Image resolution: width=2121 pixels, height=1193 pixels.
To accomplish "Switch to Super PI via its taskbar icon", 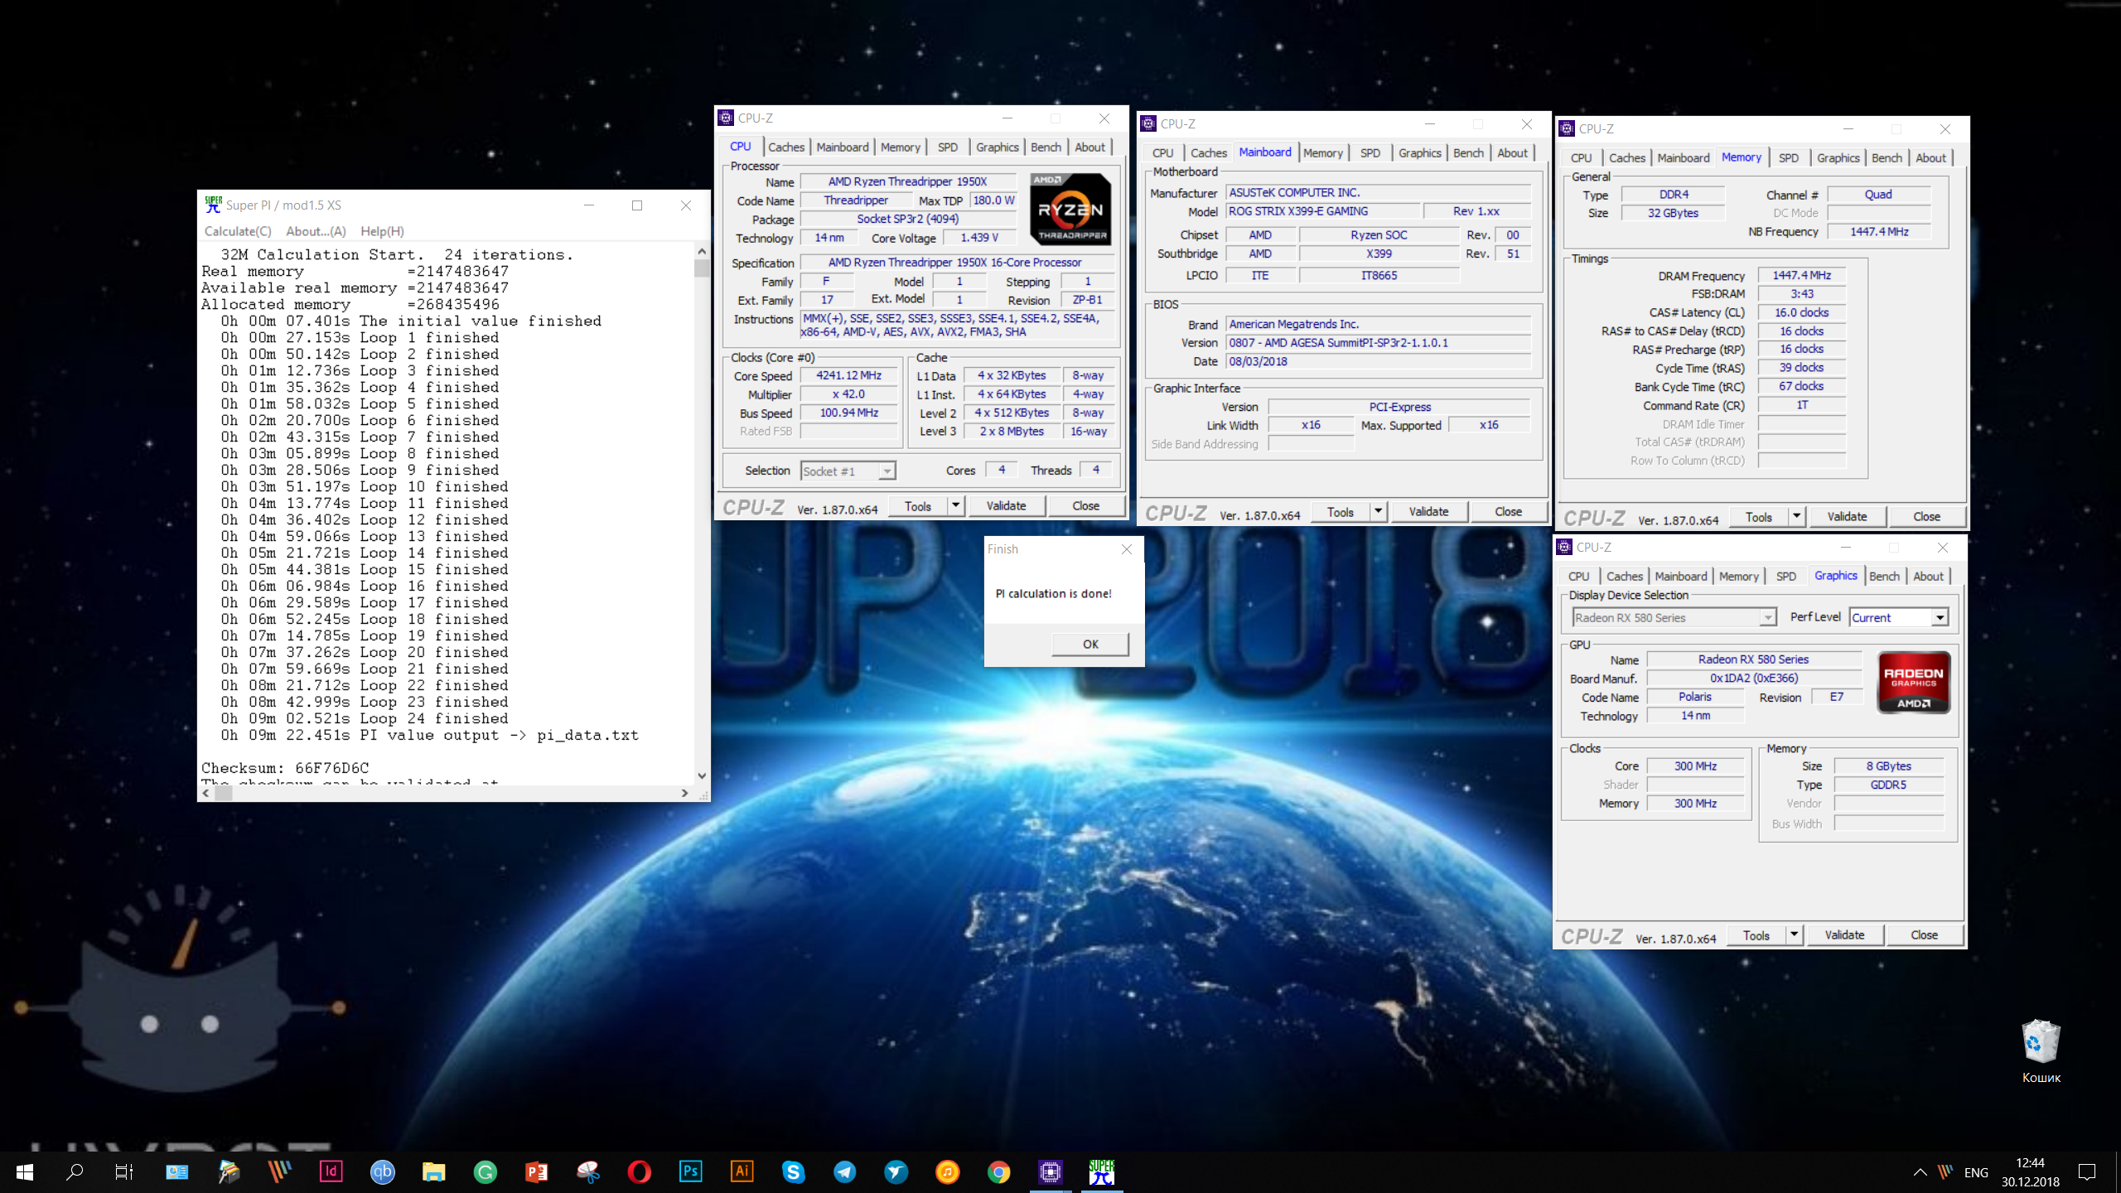I will pyautogui.click(x=1101, y=1171).
